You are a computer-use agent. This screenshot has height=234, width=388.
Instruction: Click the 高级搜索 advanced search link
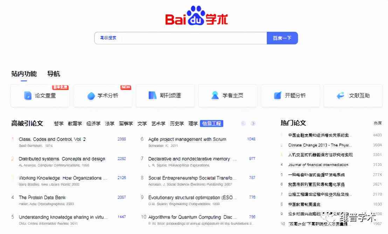point(108,38)
